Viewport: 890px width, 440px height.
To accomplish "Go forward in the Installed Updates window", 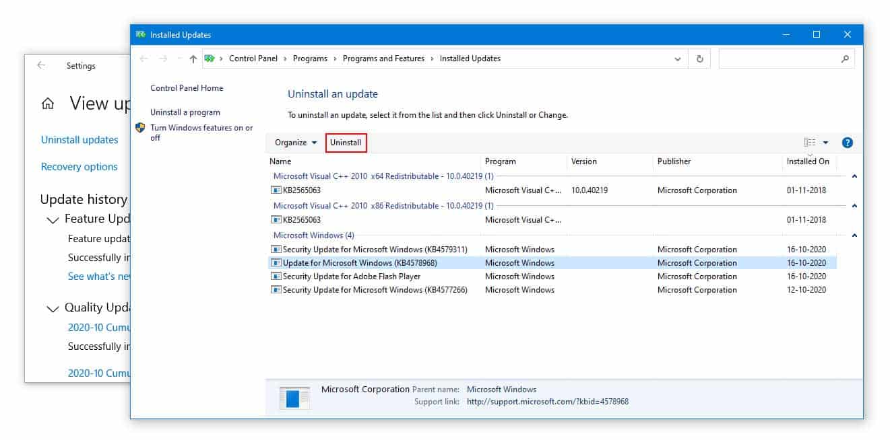I will tap(163, 59).
